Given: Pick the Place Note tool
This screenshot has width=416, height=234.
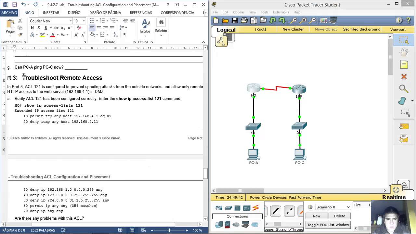Looking at the screenshot, I should [404, 64].
